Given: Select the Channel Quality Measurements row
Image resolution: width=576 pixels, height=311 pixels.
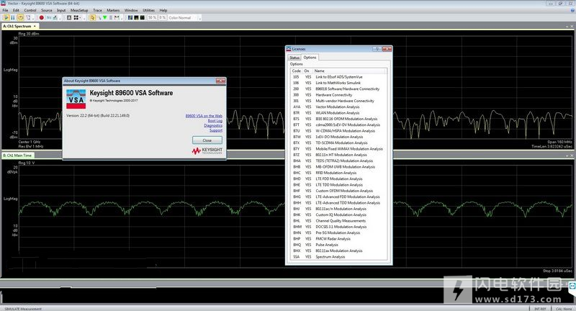Looking at the screenshot, I should point(338,221).
